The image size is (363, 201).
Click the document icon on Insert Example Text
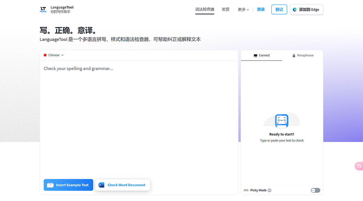pyautogui.click(x=50, y=185)
